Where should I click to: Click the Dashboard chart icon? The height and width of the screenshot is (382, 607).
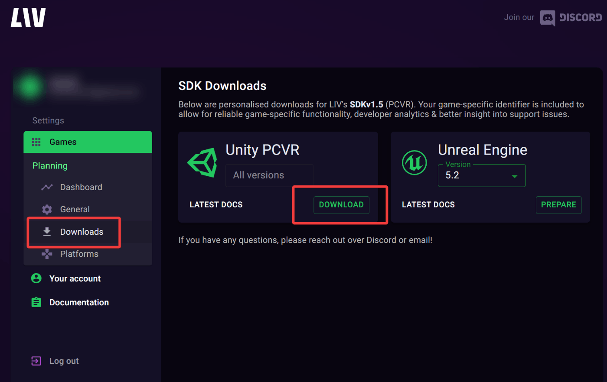point(47,187)
